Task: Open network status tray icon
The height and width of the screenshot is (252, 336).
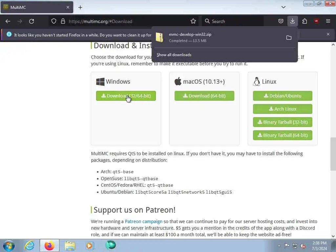Action: click(295, 246)
